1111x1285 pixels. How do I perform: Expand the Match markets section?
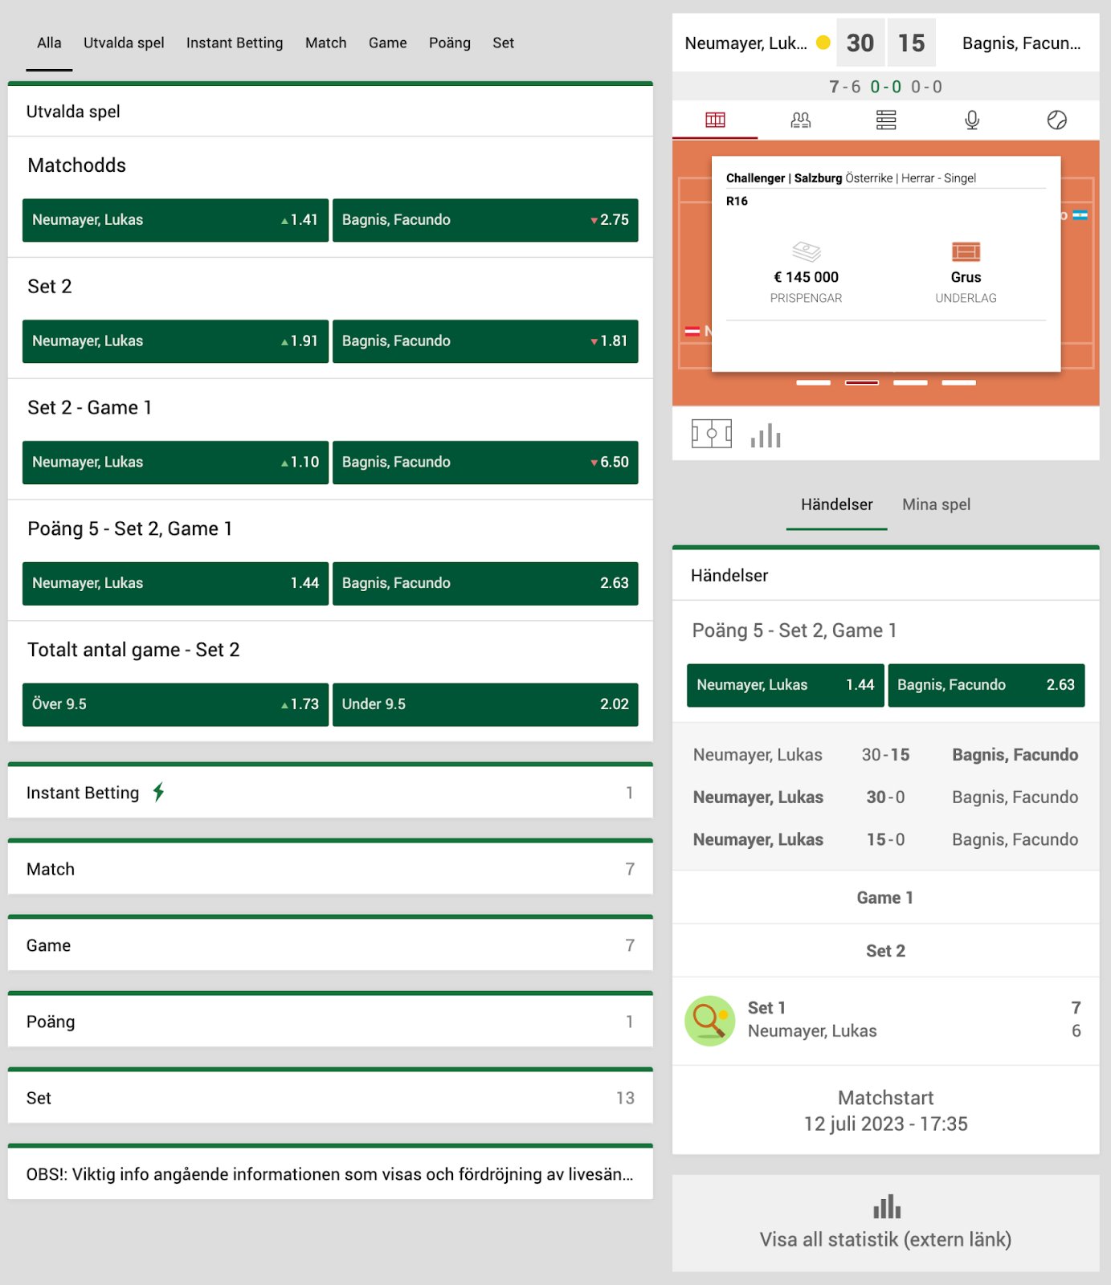pos(329,869)
